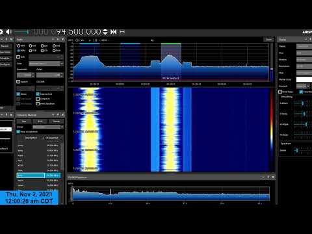Adjust the S-Attack smoothing slider

pos(302,103)
